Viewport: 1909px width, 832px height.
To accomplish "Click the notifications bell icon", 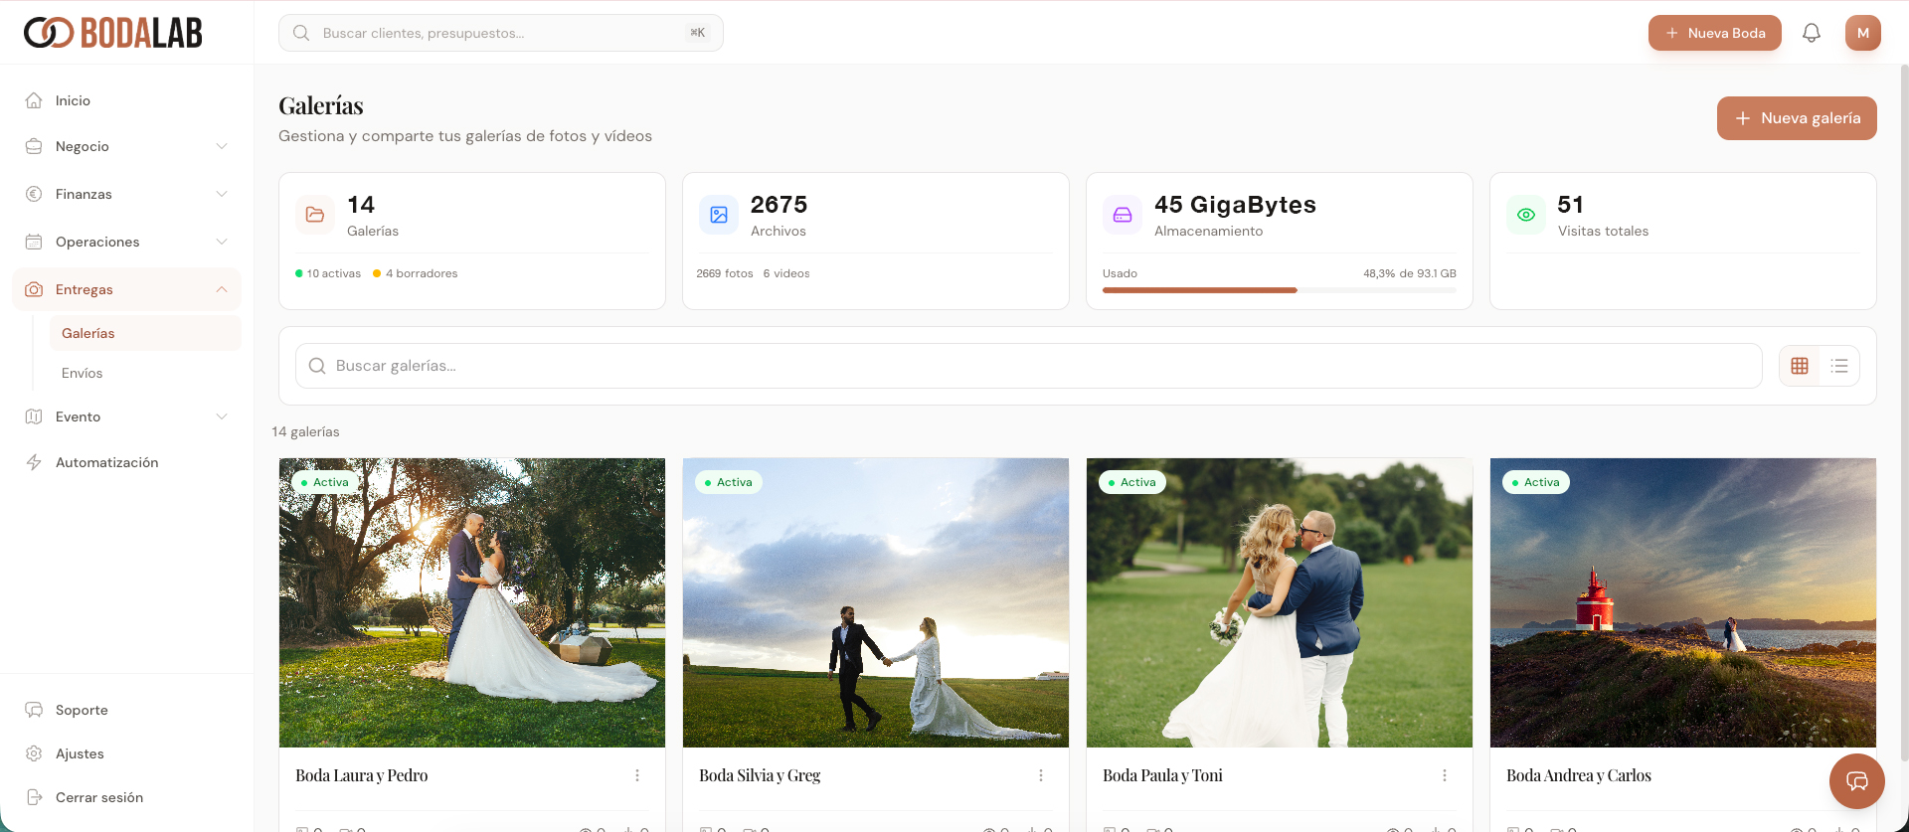I will 1811,33.
